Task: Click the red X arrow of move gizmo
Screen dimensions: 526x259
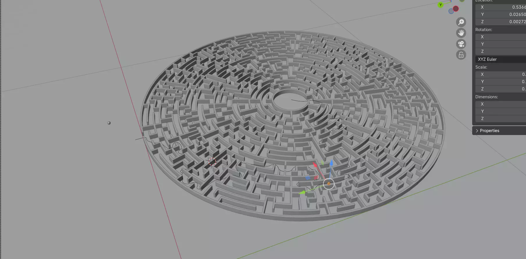Action: click(x=315, y=165)
